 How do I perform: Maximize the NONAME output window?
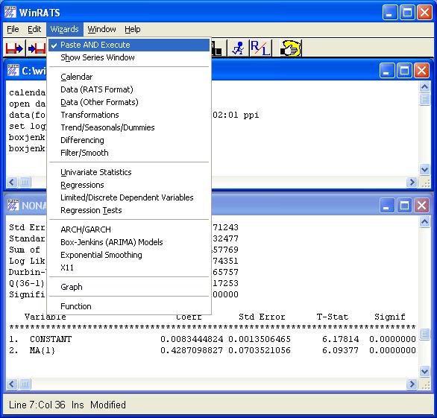point(404,206)
